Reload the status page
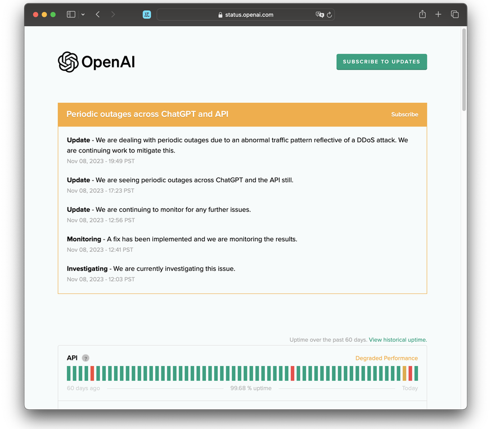This screenshot has width=491, height=429. tap(329, 15)
